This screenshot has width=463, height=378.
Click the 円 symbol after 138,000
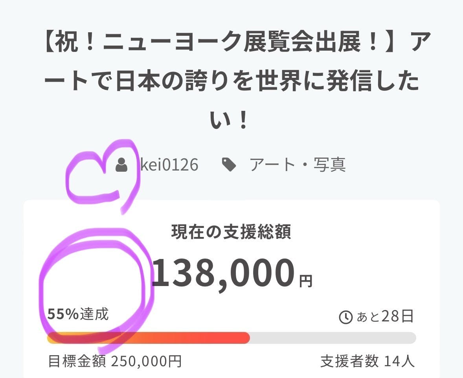pyautogui.click(x=305, y=281)
